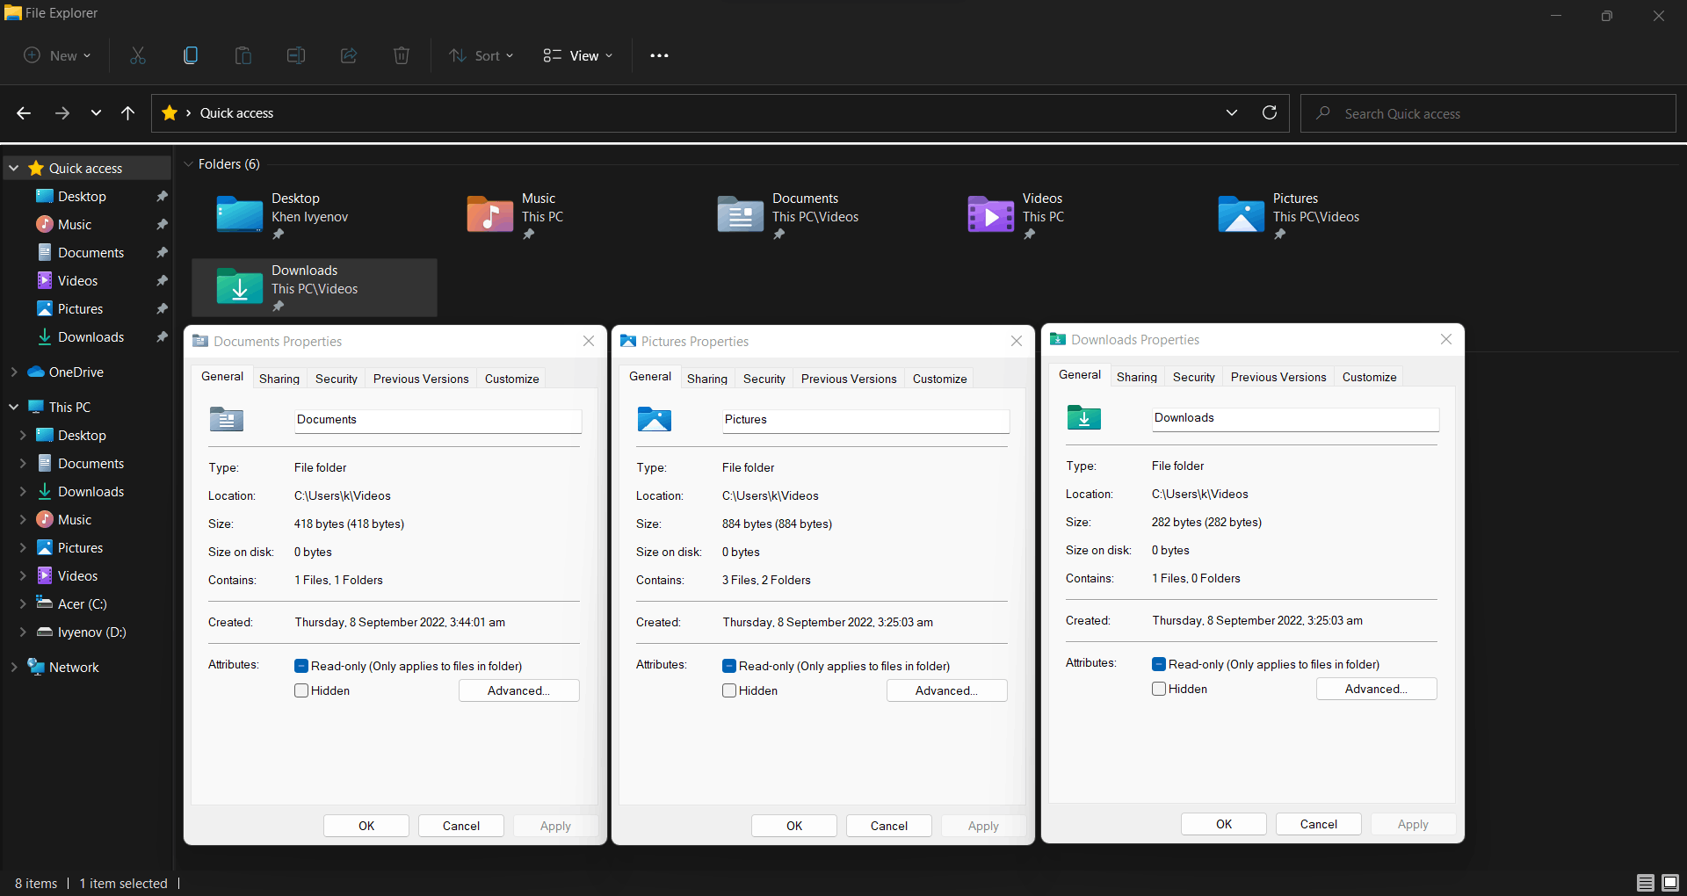1687x896 pixels.
Task: Open Sharing tab in Downloads Properties
Action: 1137,377
